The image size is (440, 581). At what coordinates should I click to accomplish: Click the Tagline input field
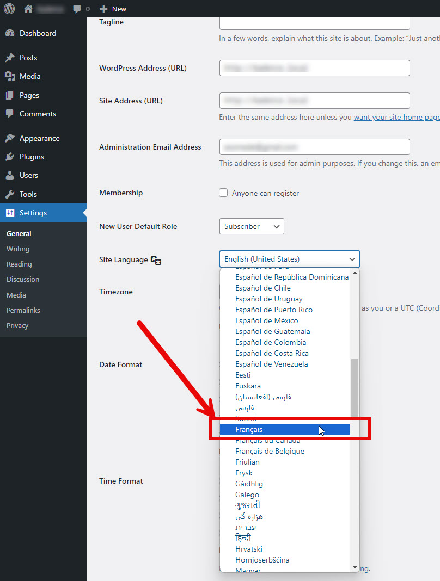coord(315,23)
